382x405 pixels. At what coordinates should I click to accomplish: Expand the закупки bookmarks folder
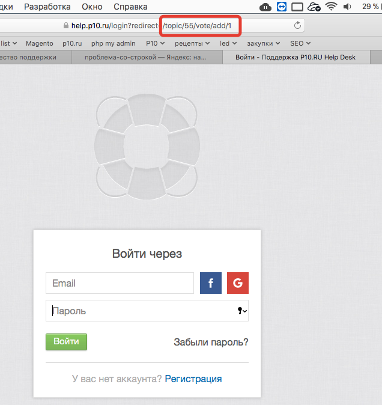coord(263,43)
